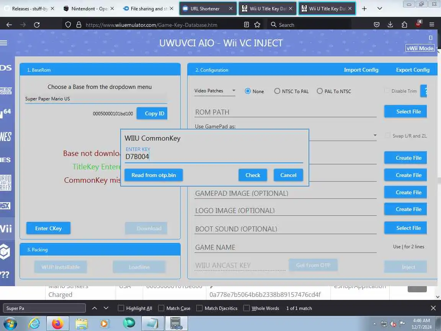441x331 pixels.
Task: Switch to File sharing and storage tab
Action: tap(148, 9)
